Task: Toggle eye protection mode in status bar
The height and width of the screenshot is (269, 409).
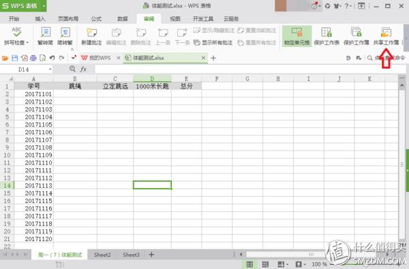Action: 299,264
